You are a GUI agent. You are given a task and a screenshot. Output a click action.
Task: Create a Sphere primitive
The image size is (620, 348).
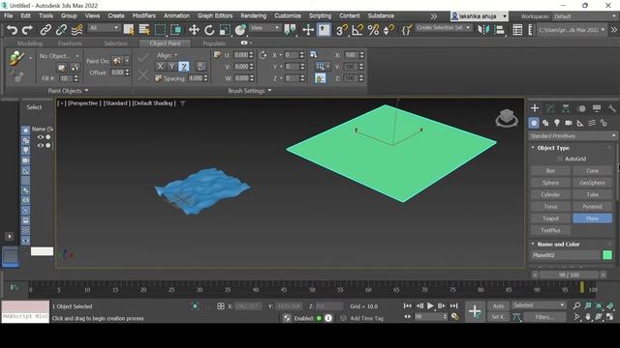click(x=550, y=183)
